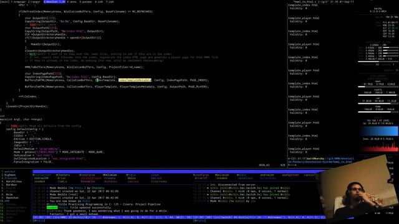399x224 pixels.
Task: Click the home filesystem usage bar
Action: coord(378,112)
